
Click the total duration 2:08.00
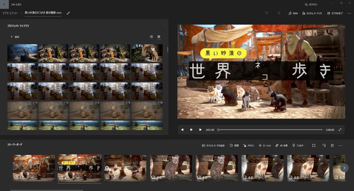tap(330, 130)
